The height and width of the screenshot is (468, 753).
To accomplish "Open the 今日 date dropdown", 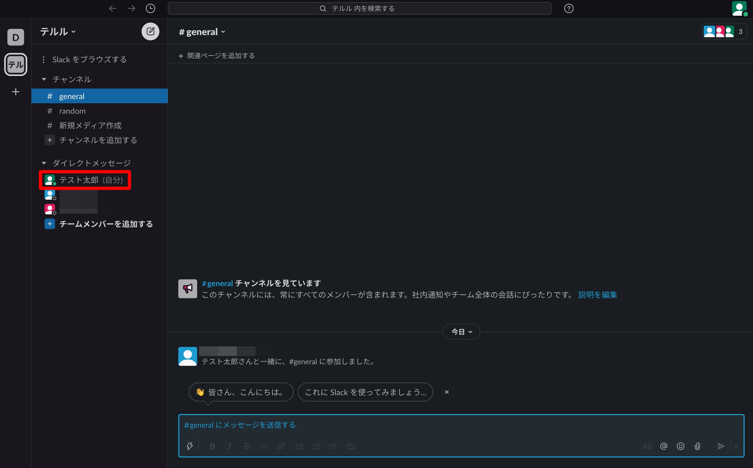I will pos(461,332).
